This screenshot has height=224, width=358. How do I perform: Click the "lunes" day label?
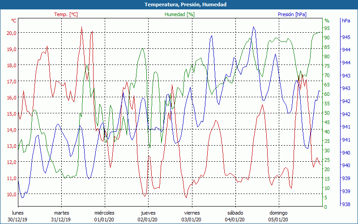pos(17,213)
